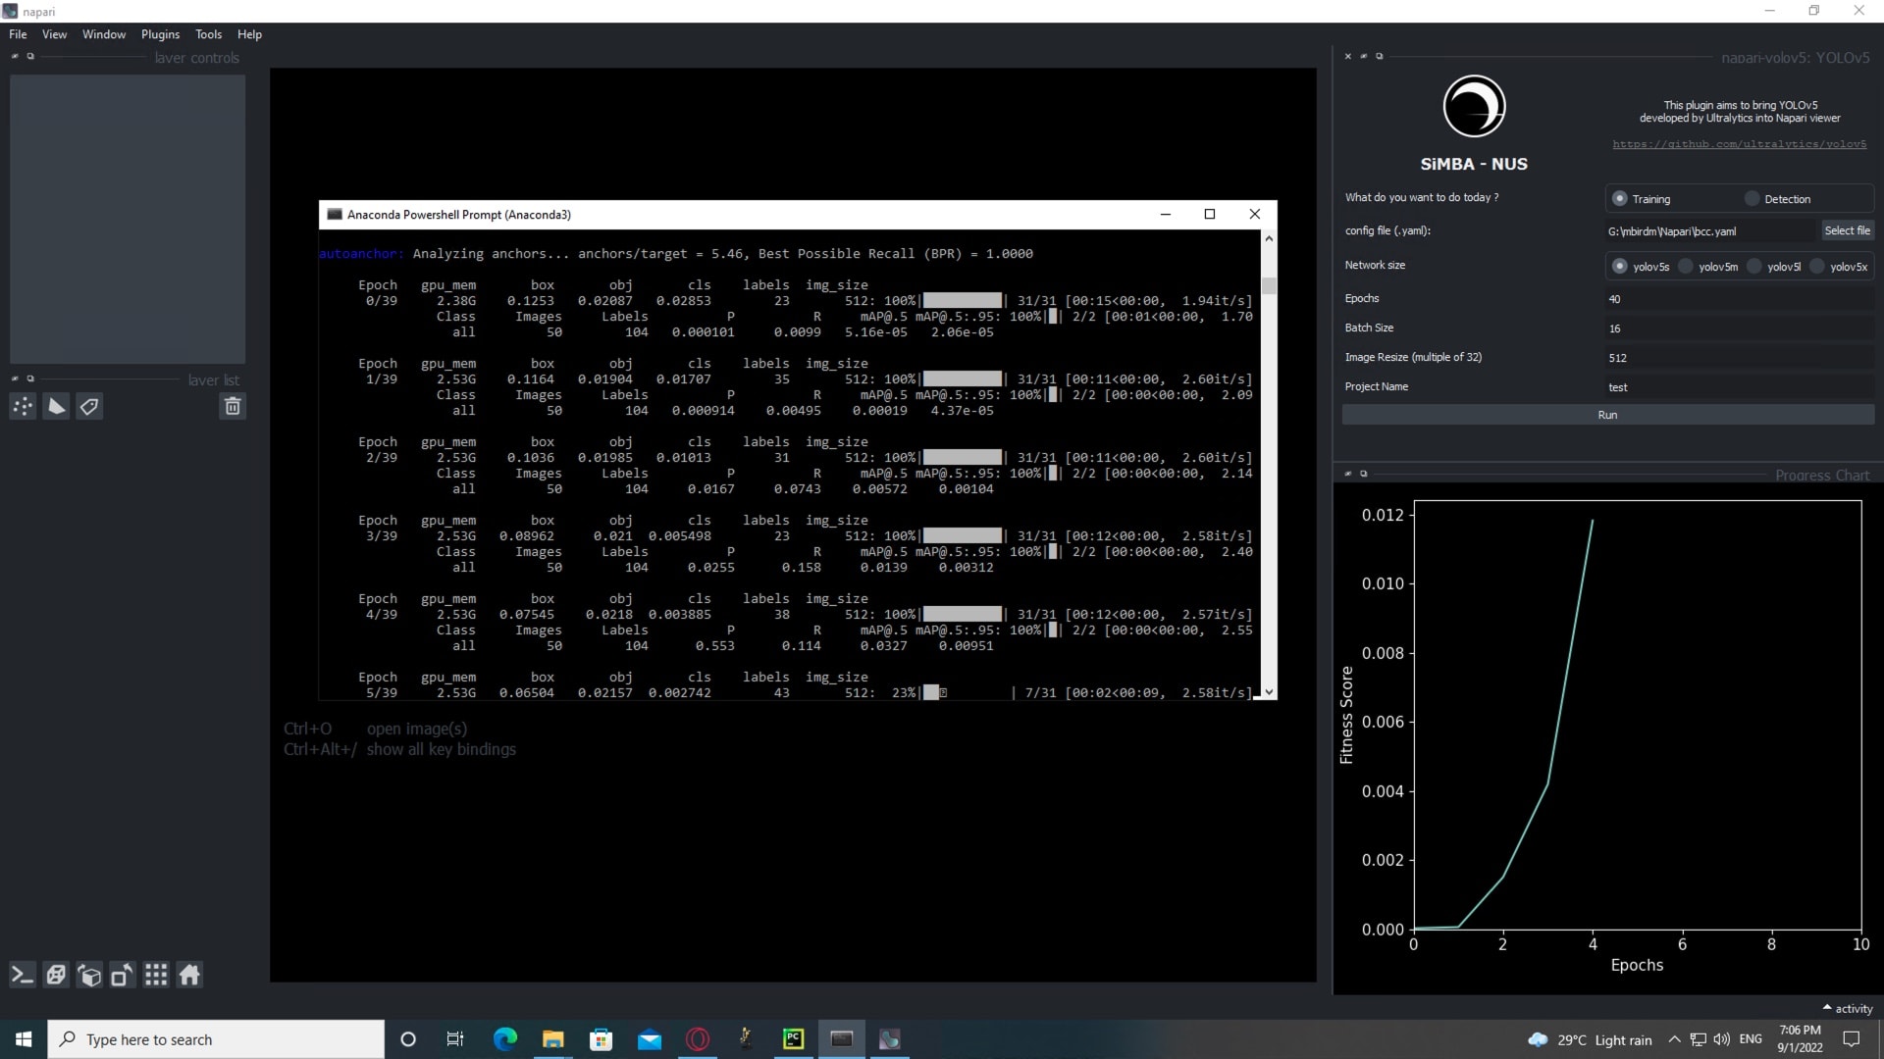
Task: Choose yolov5x network size
Action: click(x=1817, y=267)
